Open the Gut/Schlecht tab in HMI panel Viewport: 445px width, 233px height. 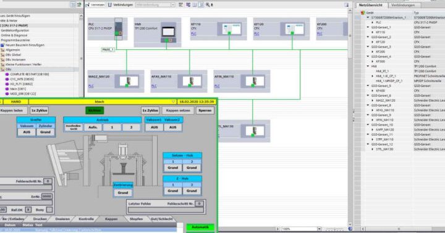(161, 219)
